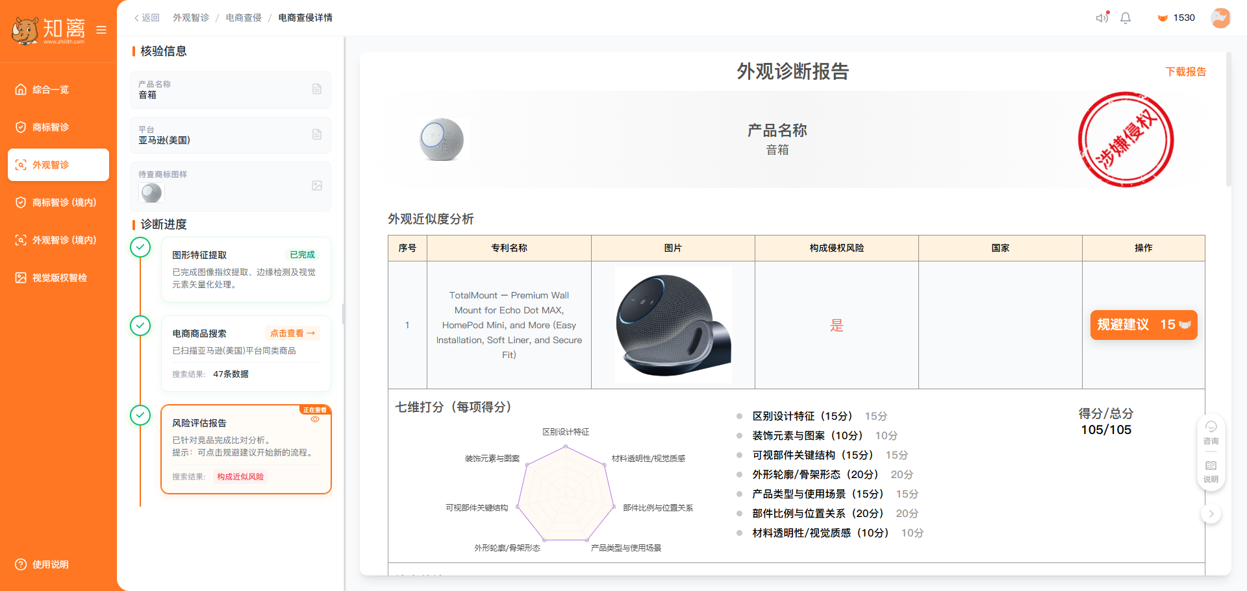Open 外观智诊 (境内) menu item
This screenshot has height=591, width=1247.
click(x=58, y=240)
